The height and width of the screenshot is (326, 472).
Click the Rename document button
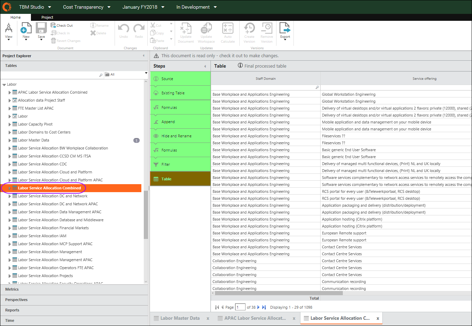(x=99, y=25)
